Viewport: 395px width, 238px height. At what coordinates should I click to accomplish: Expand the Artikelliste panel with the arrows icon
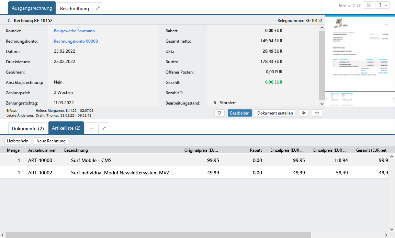(104, 128)
